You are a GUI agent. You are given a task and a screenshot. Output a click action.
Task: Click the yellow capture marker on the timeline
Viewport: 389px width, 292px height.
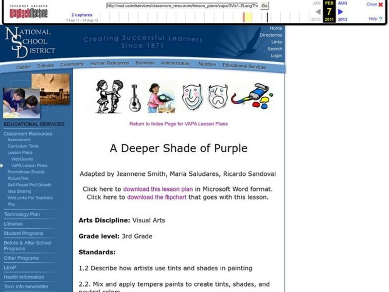click(248, 16)
